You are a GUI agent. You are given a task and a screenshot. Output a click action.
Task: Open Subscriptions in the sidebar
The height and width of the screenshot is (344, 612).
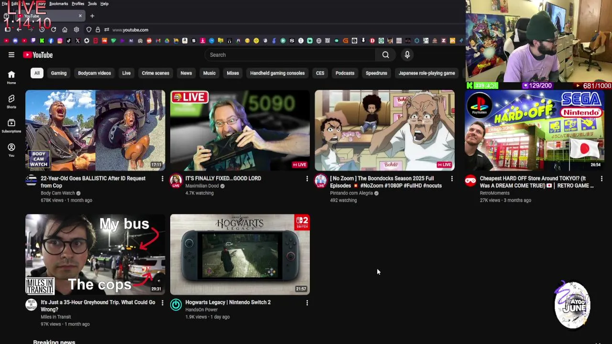click(x=11, y=126)
